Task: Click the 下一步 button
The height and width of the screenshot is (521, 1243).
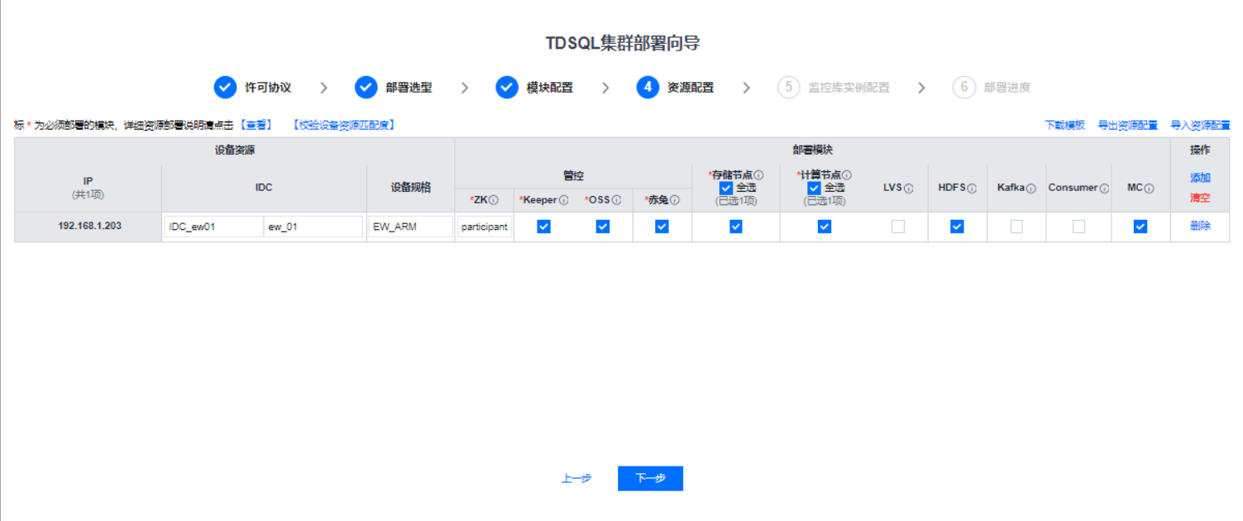Action: click(x=650, y=478)
